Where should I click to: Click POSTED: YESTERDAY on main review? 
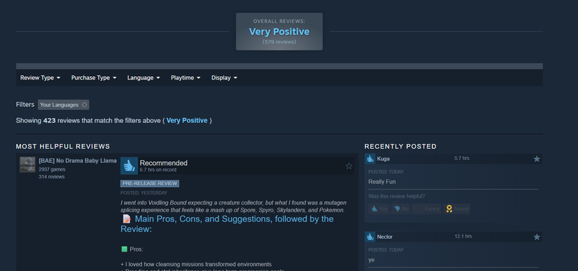[144, 193]
